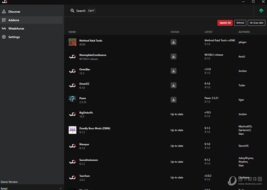Sort by the NAME column header
267x190 pixels.
click(x=72, y=32)
